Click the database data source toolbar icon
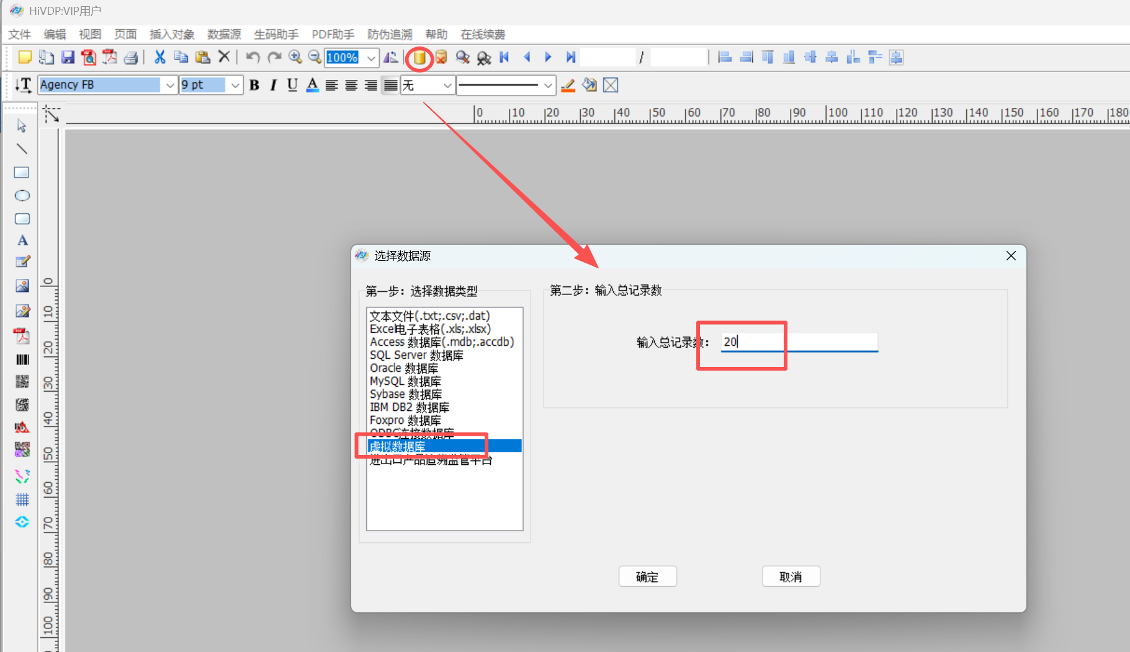The image size is (1130, 652). (419, 58)
